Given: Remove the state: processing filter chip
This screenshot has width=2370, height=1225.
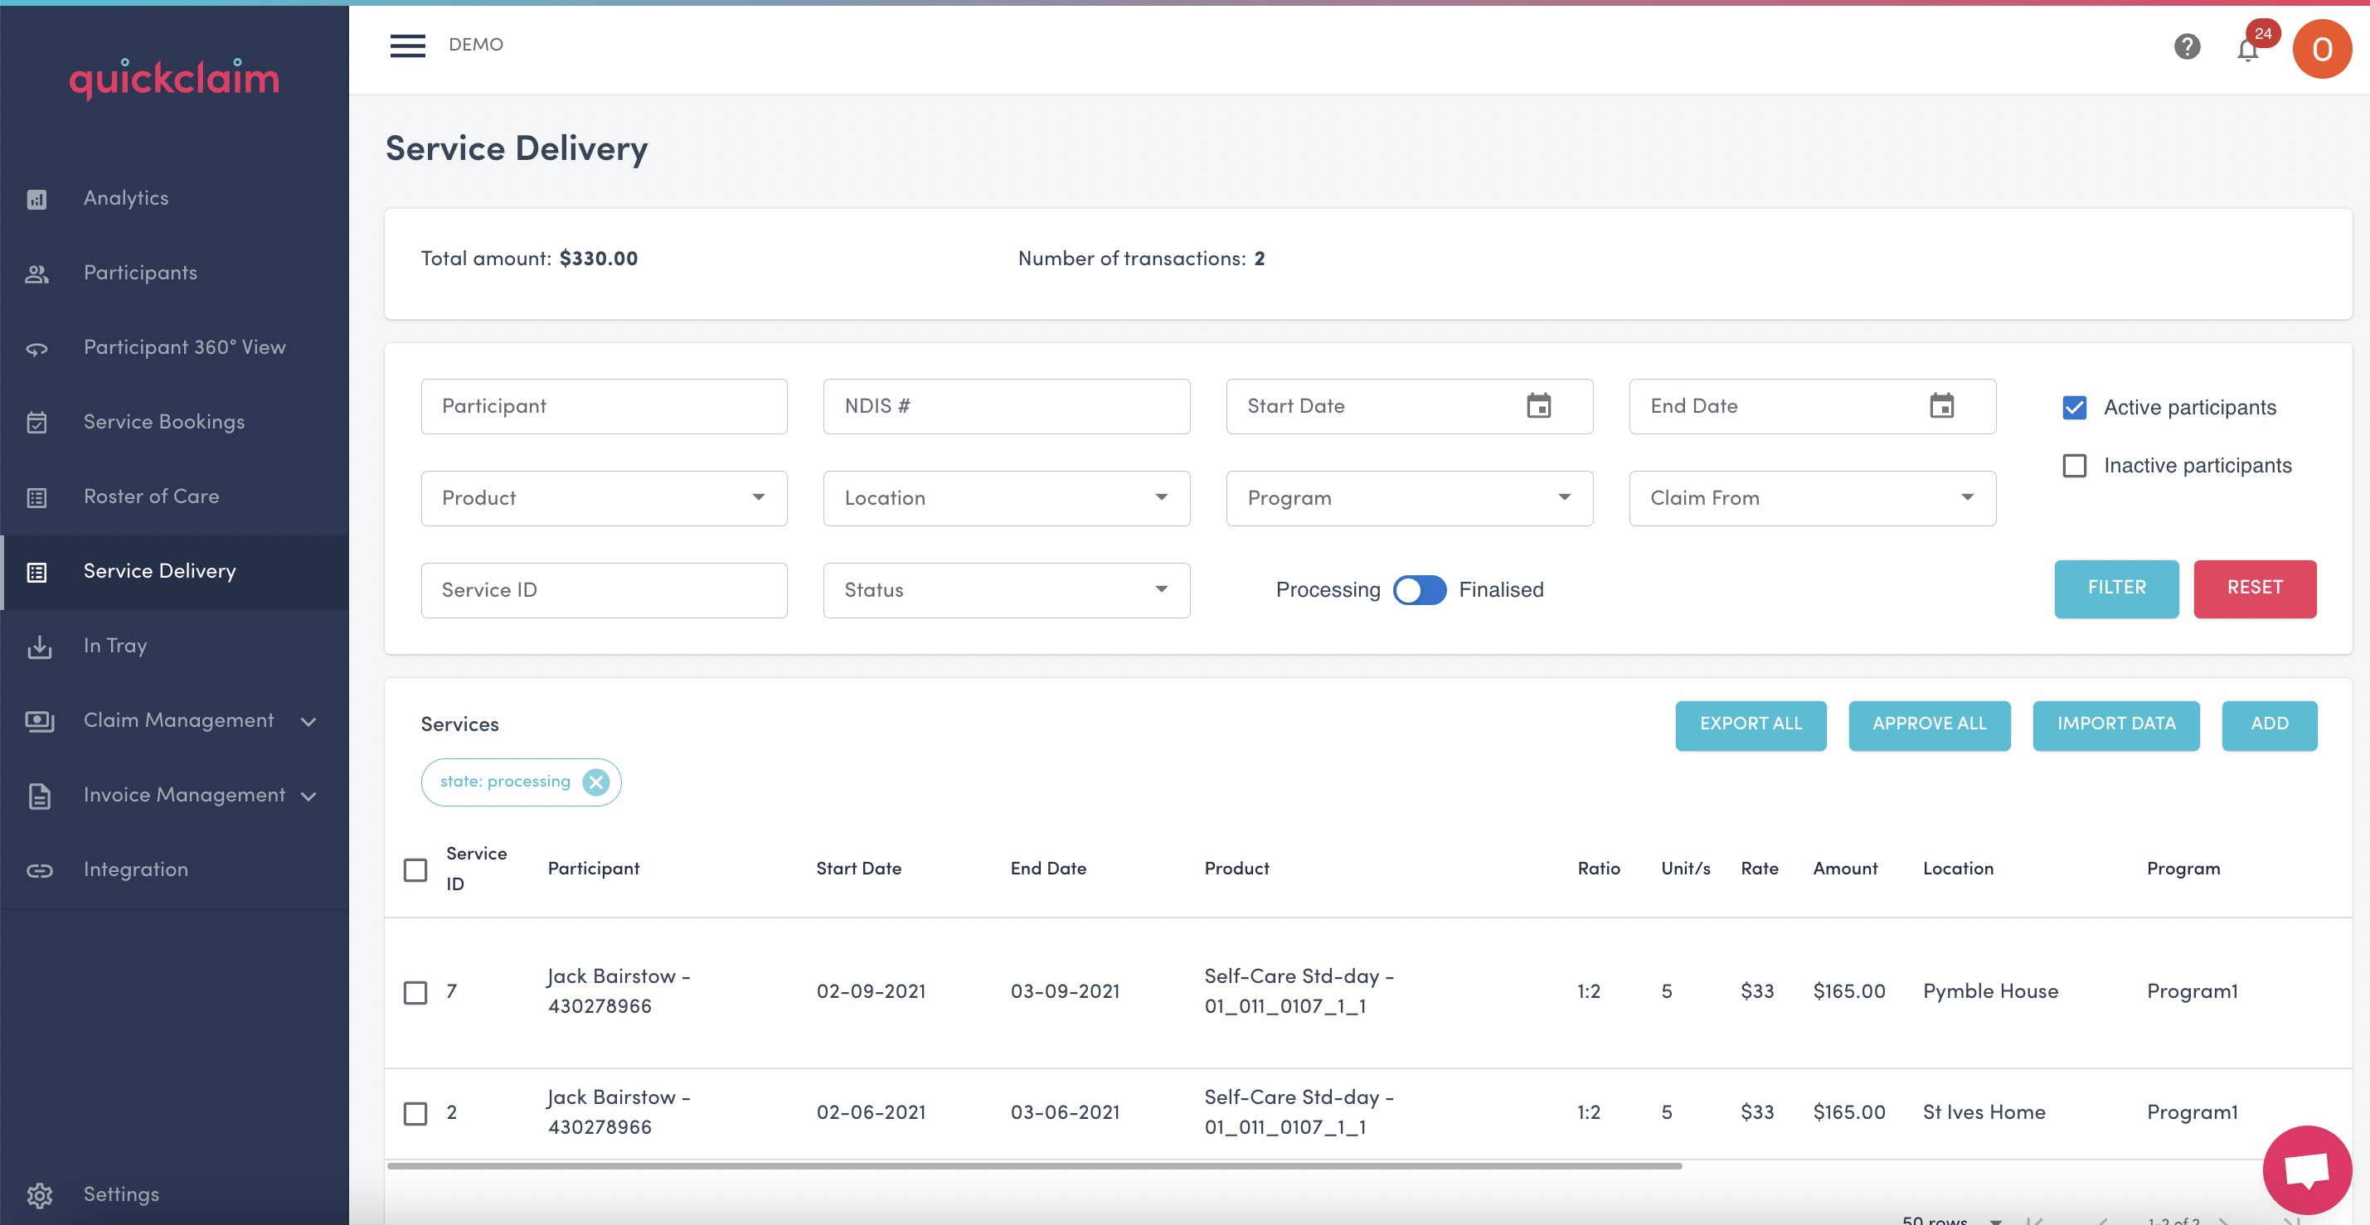Looking at the screenshot, I should (x=596, y=782).
